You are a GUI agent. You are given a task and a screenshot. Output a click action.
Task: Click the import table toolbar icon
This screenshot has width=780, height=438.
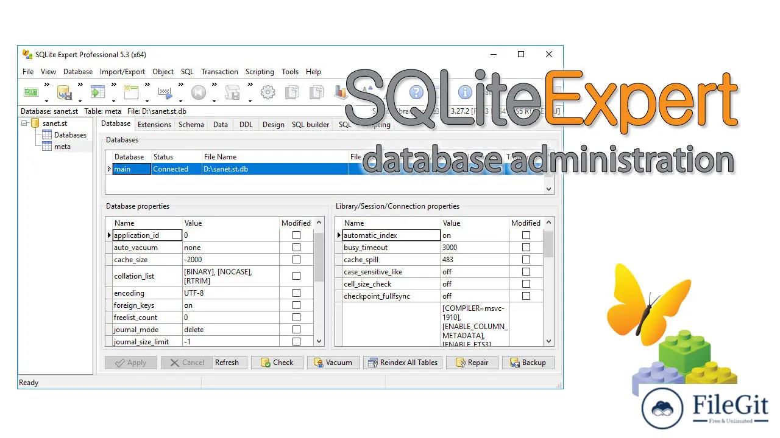(x=97, y=92)
